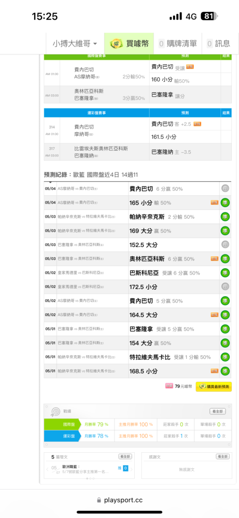Click the 主推 badge beside 費內巴切 客 +2.5
Viewport: 239px width, 518px height.
pos(198,124)
